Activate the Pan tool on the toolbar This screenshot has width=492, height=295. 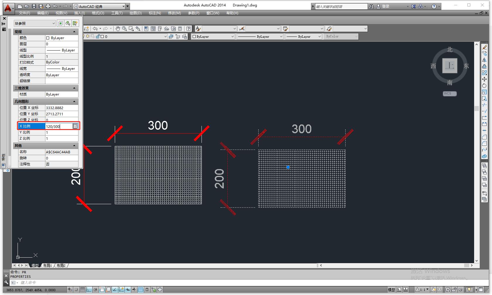[x=117, y=29]
